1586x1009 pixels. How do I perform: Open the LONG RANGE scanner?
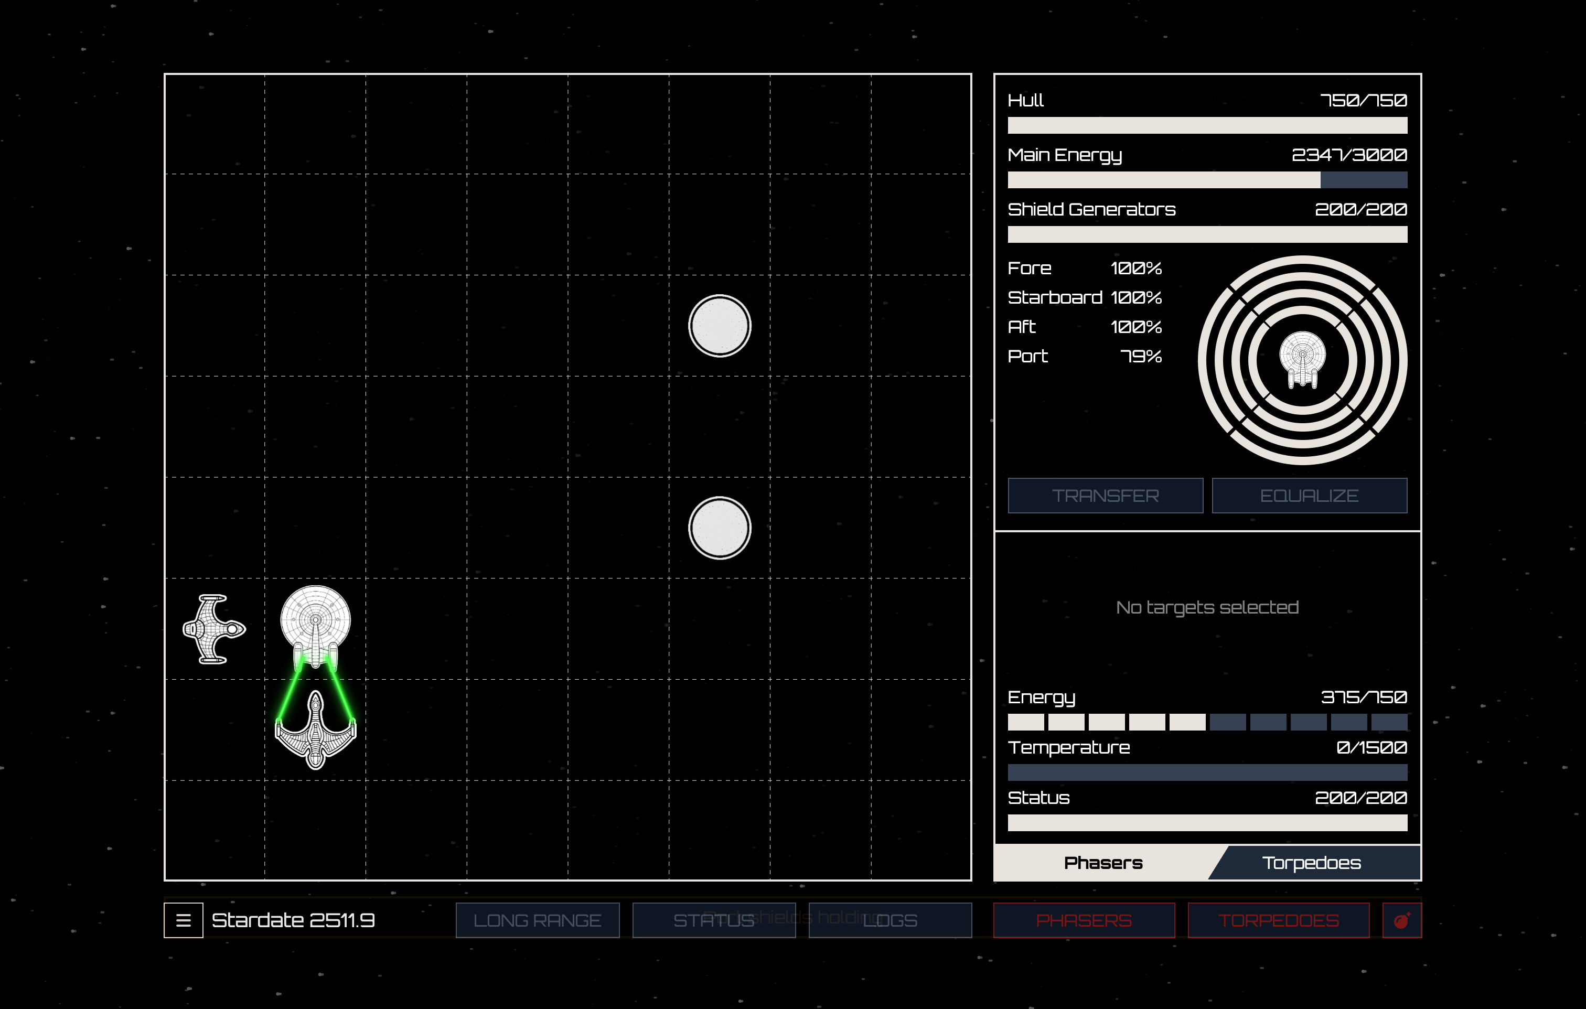click(x=537, y=920)
